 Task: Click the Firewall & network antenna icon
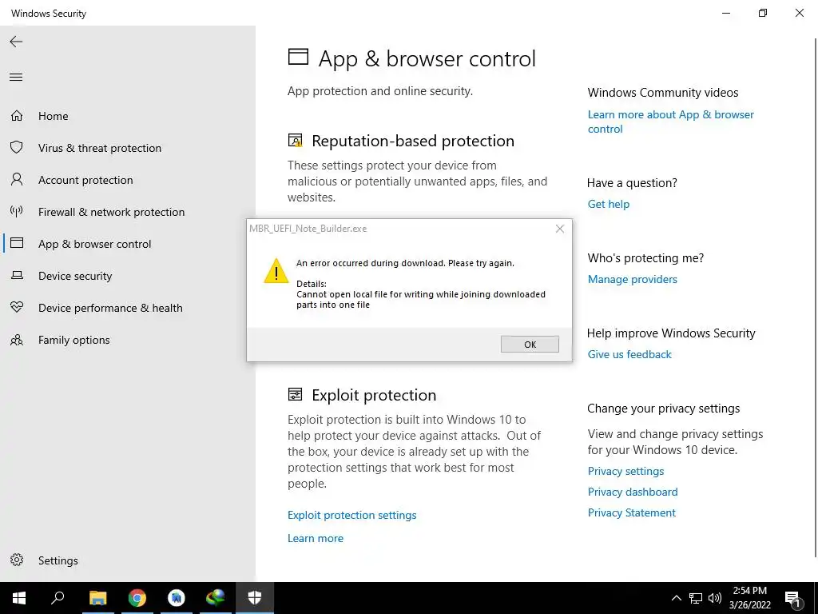click(17, 211)
